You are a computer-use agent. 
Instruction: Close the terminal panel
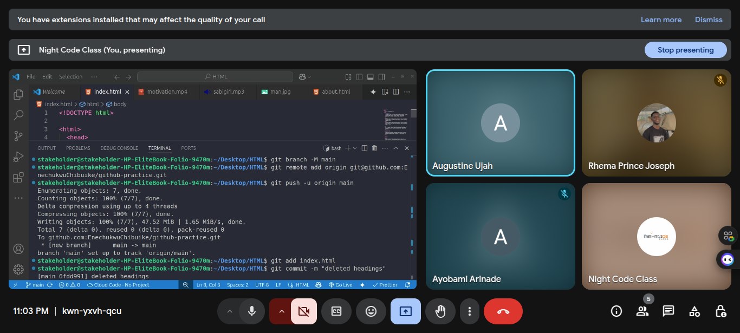coord(407,148)
